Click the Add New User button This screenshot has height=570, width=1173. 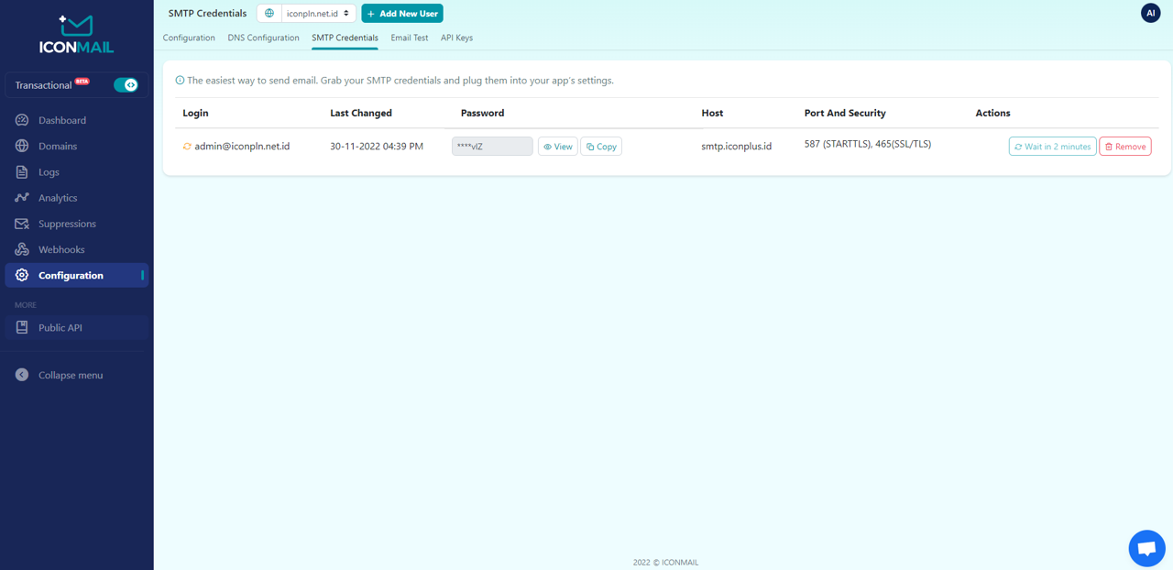(402, 14)
